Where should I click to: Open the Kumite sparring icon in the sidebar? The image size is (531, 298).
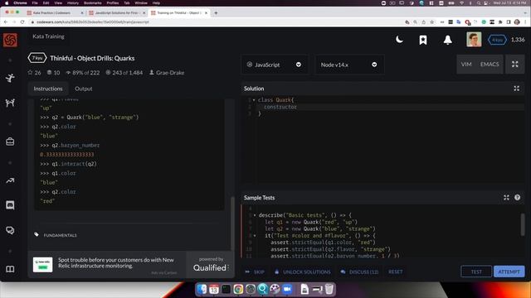pyautogui.click(x=10, y=103)
